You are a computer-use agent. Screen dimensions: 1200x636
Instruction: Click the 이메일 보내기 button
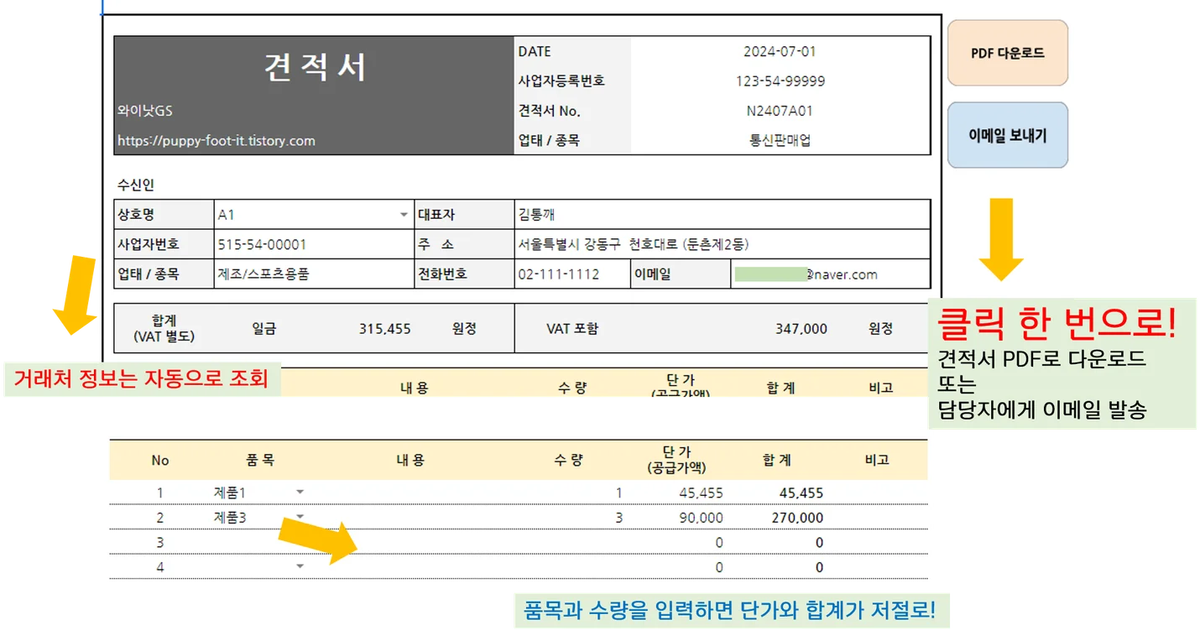pos(1007,135)
